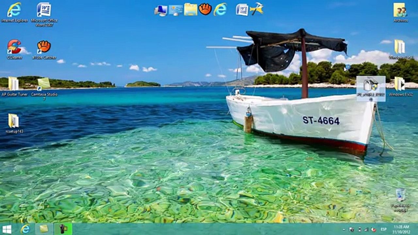
Task: Open the File Explorer icon in top dock
Action: tap(190, 9)
